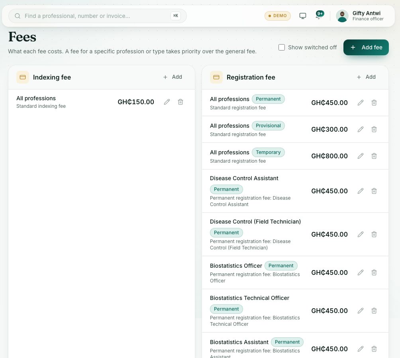Delete the Standard indexing fee entry
Viewport: 400px width, 358px height.
coord(180,102)
